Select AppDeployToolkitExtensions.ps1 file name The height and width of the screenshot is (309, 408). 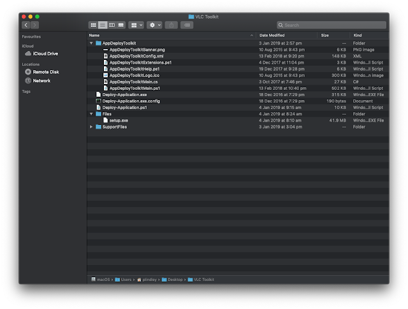(x=140, y=62)
